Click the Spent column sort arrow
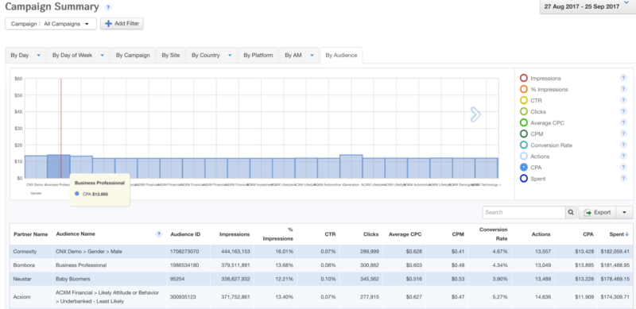Screen dimensions: 636x309 [626, 234]
